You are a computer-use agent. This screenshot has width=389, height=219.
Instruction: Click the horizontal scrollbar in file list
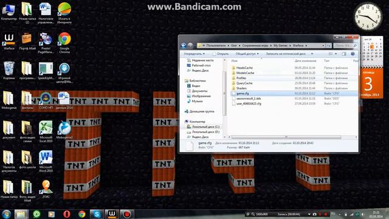tap(286, 137)
